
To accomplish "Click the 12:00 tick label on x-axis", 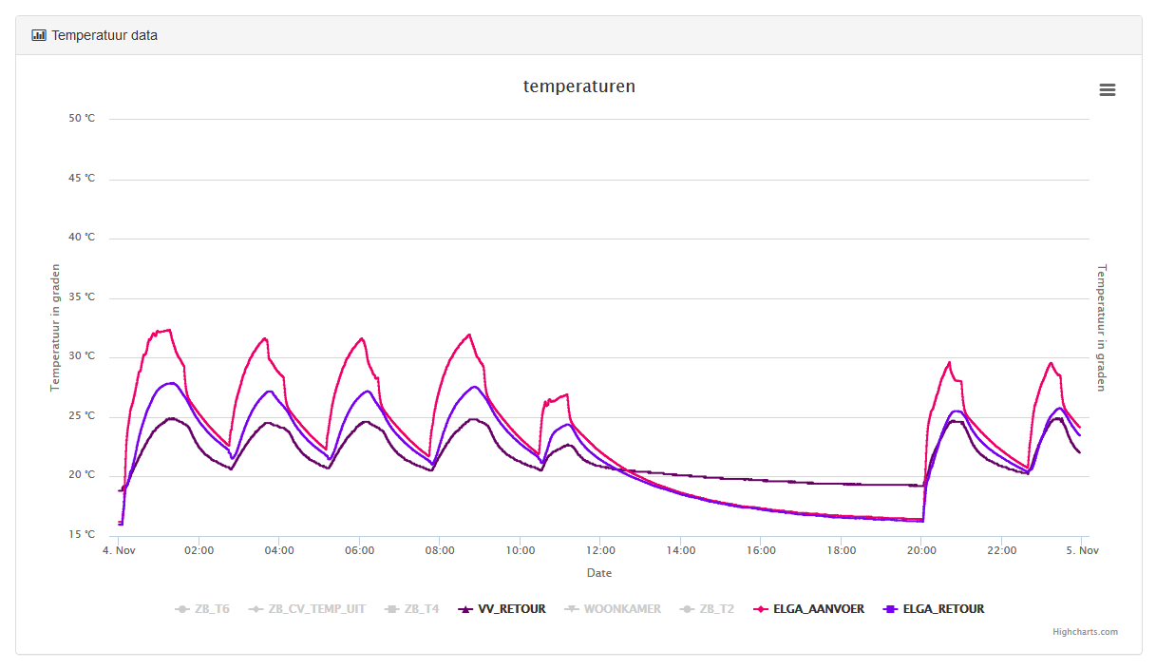I will click(x=600, y=550).
